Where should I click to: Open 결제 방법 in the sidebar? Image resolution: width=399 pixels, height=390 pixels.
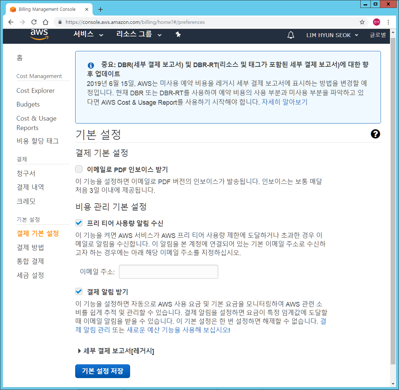30,247
